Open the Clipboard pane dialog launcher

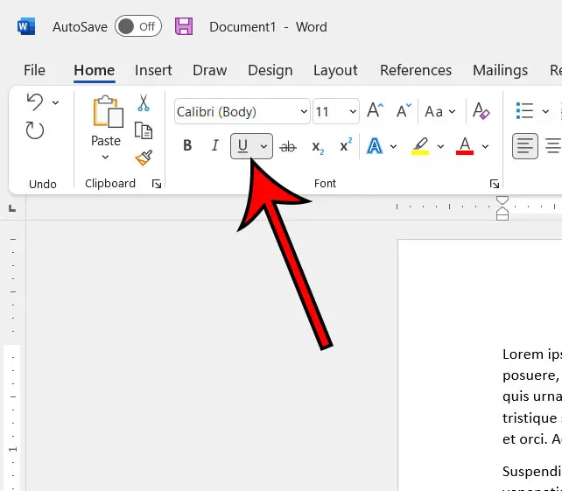[157, 184]
